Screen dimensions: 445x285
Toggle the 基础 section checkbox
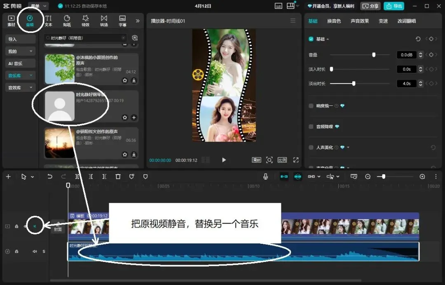click(x=311, y=39)
